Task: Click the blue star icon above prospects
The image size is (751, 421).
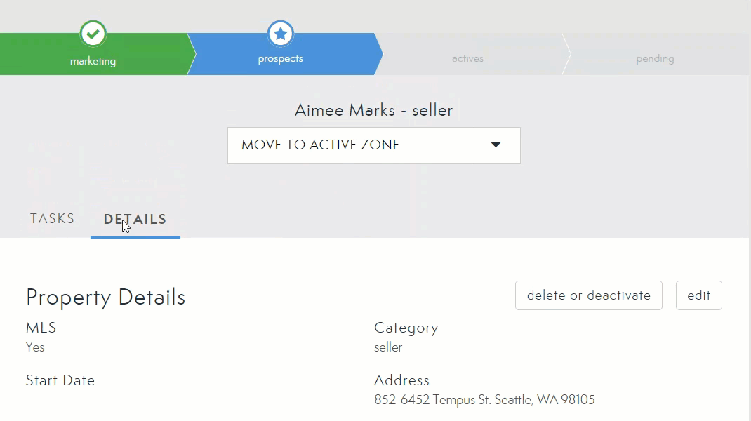Action: 280,33
